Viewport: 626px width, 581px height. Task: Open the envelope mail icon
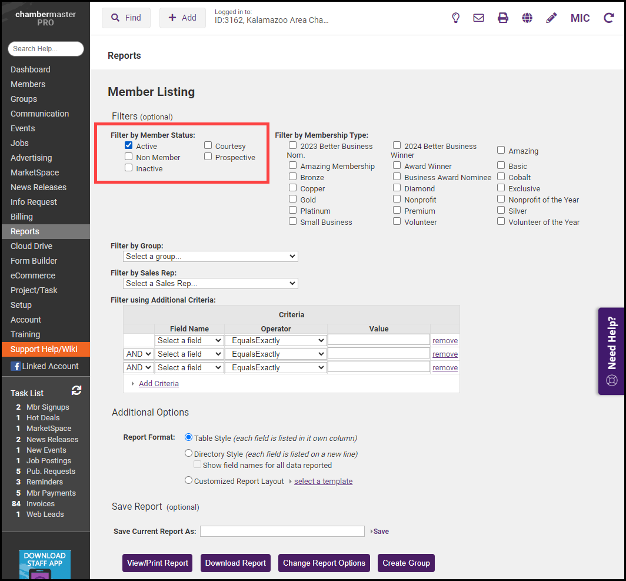pyautogui.click(x=478, y=18)
